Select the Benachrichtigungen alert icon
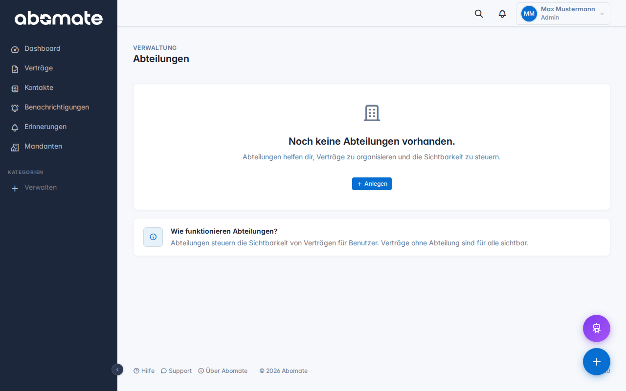Screen dimensions: 626x391 pyautogui.click(x=15, y=108)
